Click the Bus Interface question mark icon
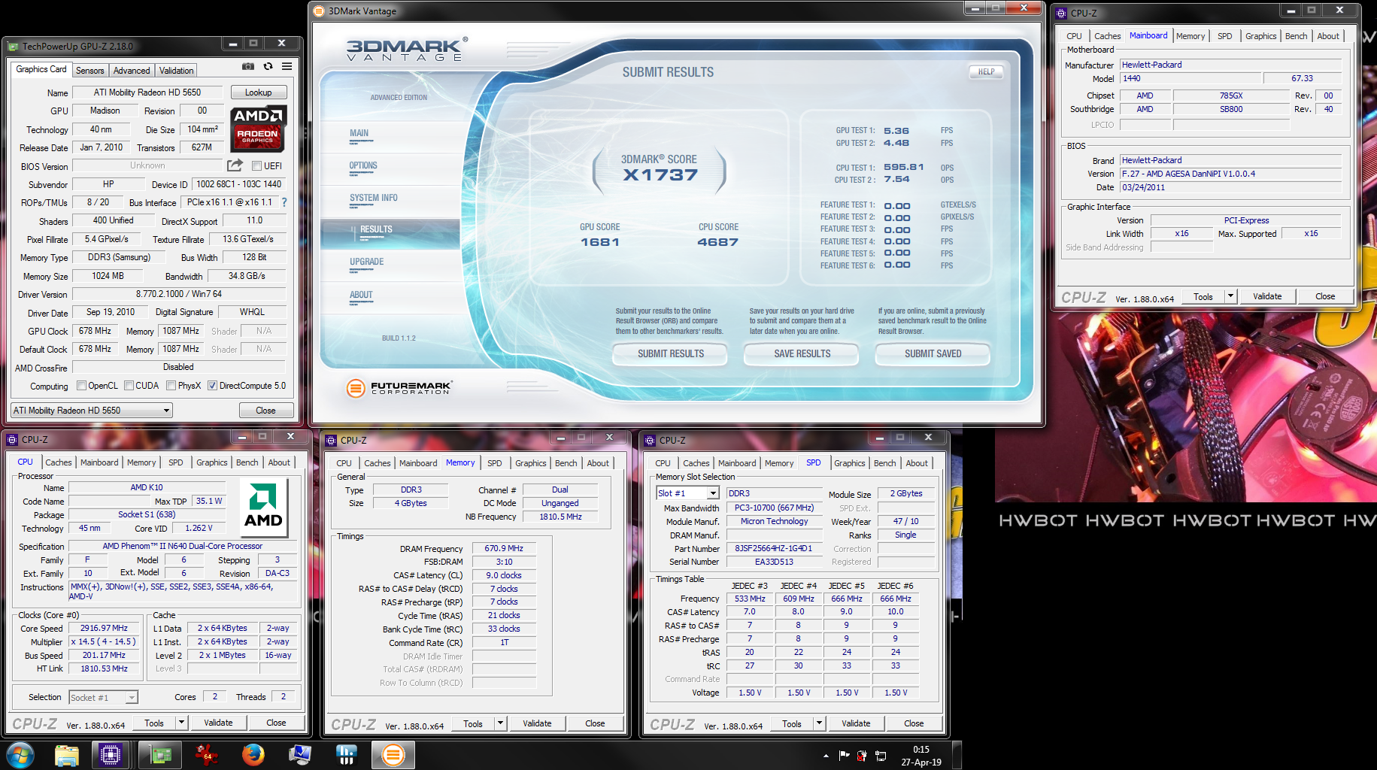 coord(284,202)
